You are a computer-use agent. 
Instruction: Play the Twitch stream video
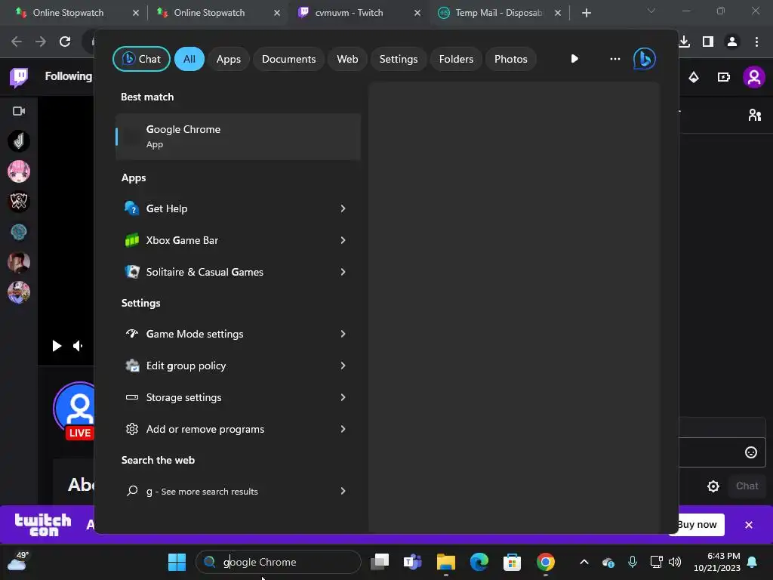tap(57, 346)
